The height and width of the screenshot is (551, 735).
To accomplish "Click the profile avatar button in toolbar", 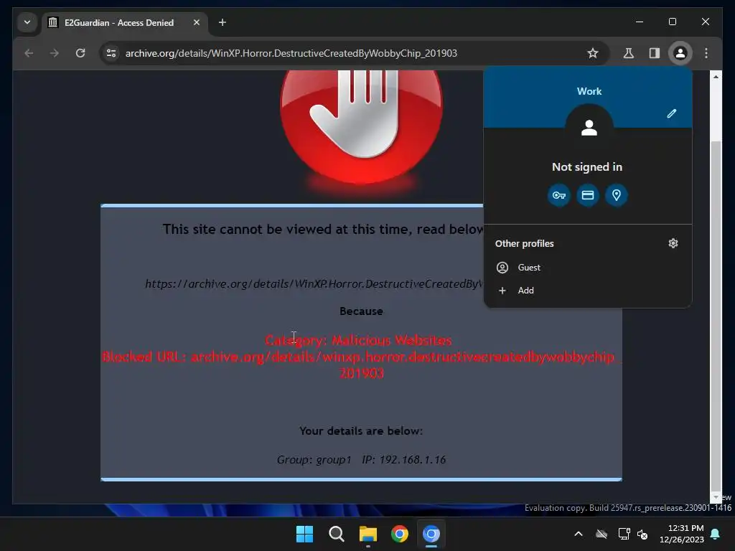I will pos(680,53).
